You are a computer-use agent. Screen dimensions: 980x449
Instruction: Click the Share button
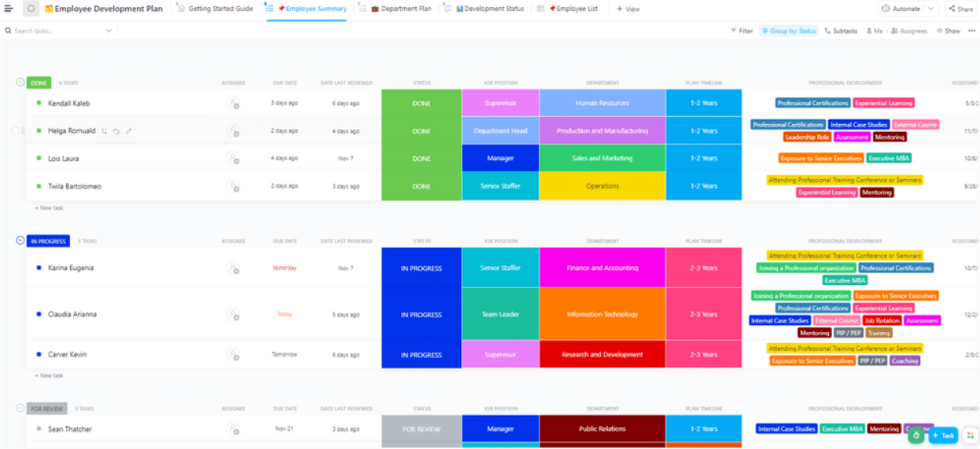click(x=960, y=9)
